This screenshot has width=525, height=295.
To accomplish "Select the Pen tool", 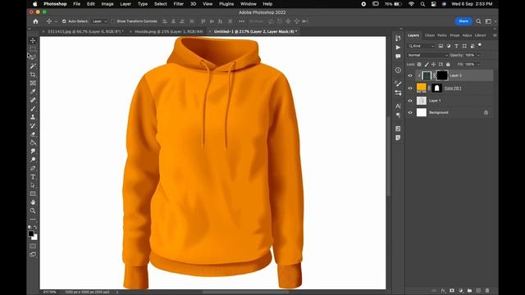I will point(33,168).
